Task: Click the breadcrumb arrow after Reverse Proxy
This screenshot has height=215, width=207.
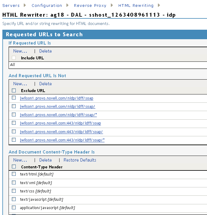Action: click(x=112, y=5)
